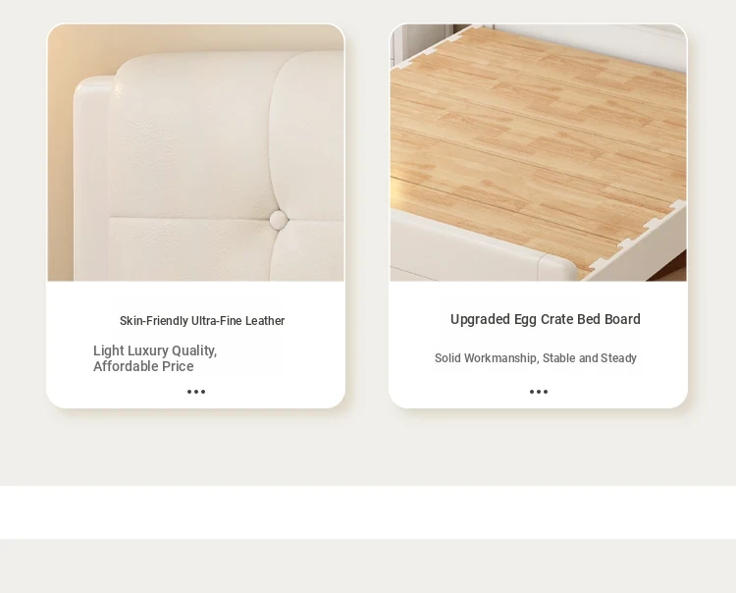Select the leather headboard product image

pyautogui.click(x=195, y=152)
